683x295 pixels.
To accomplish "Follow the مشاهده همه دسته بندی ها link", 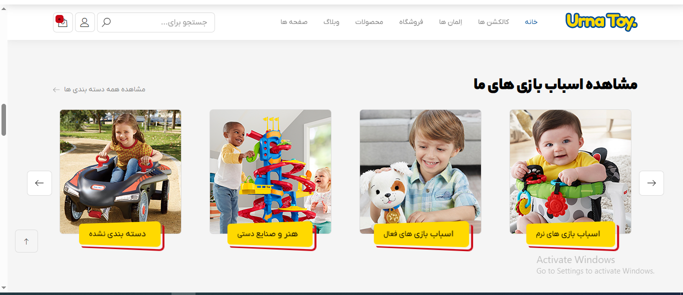I will coord(99,89).
